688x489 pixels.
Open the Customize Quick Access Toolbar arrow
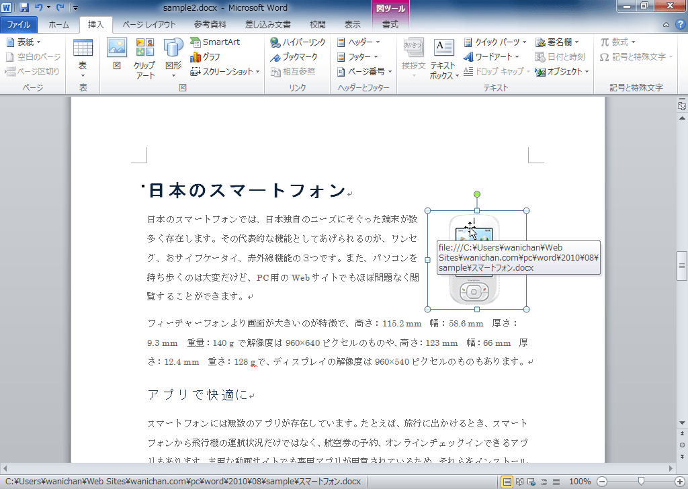75,8
